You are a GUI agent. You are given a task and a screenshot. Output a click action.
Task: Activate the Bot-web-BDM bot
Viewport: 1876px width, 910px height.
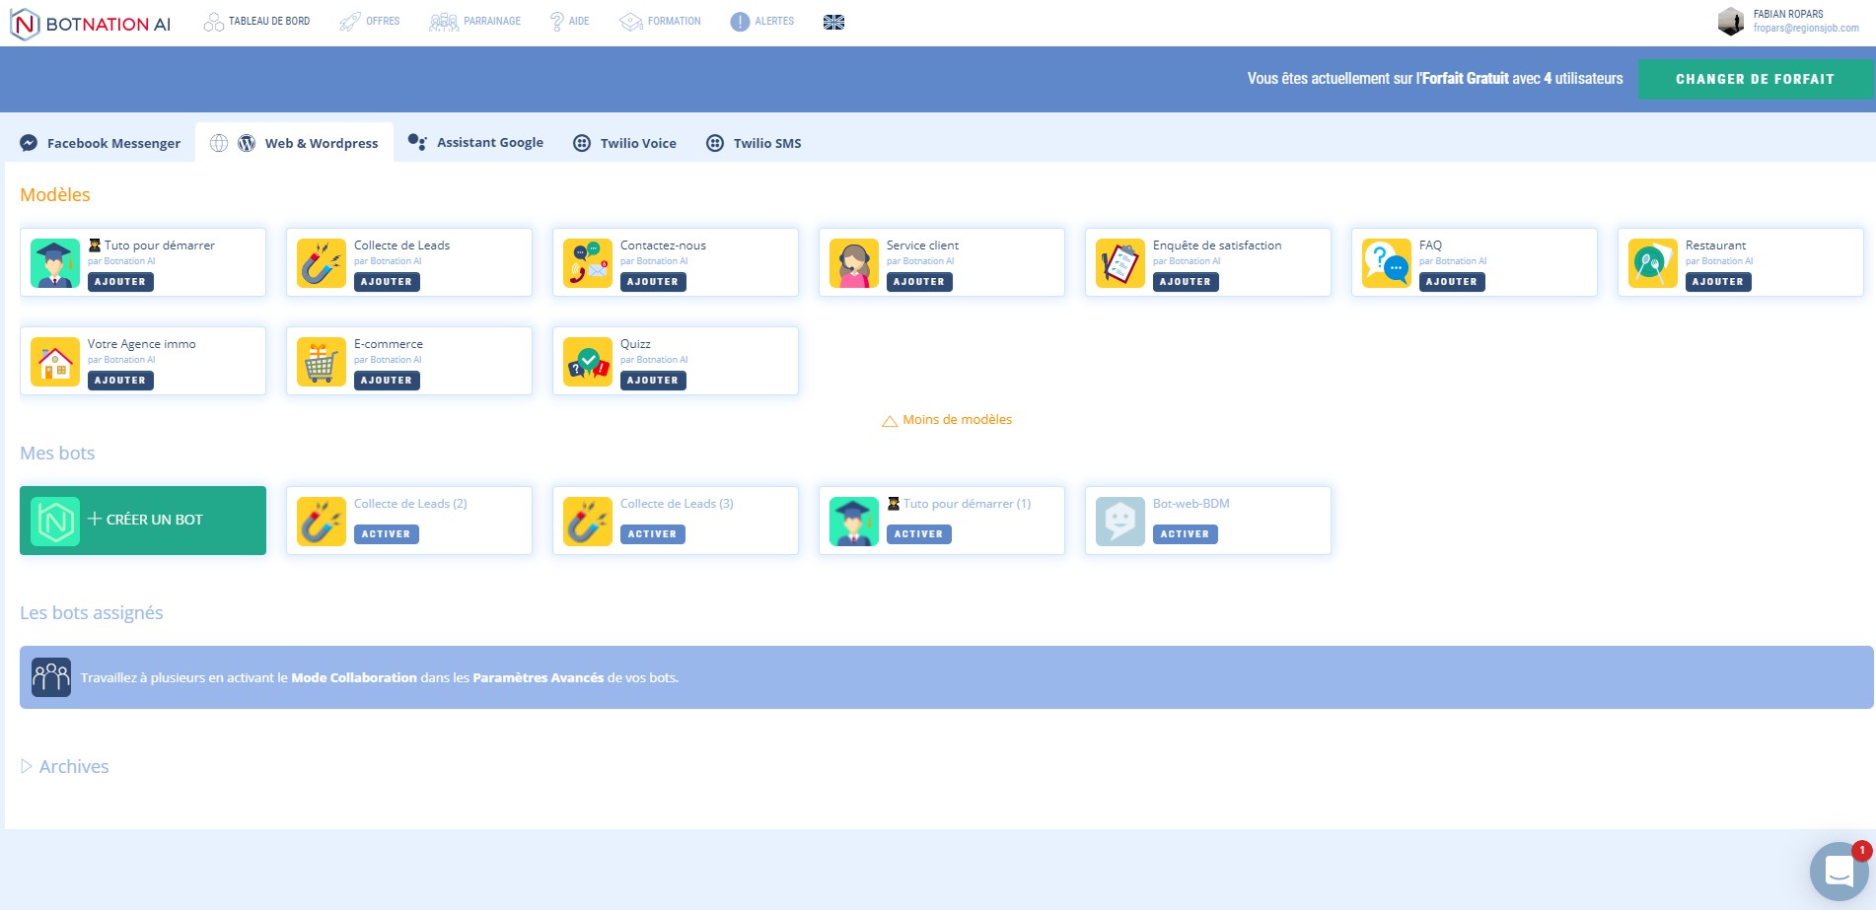coord(1185,533)
